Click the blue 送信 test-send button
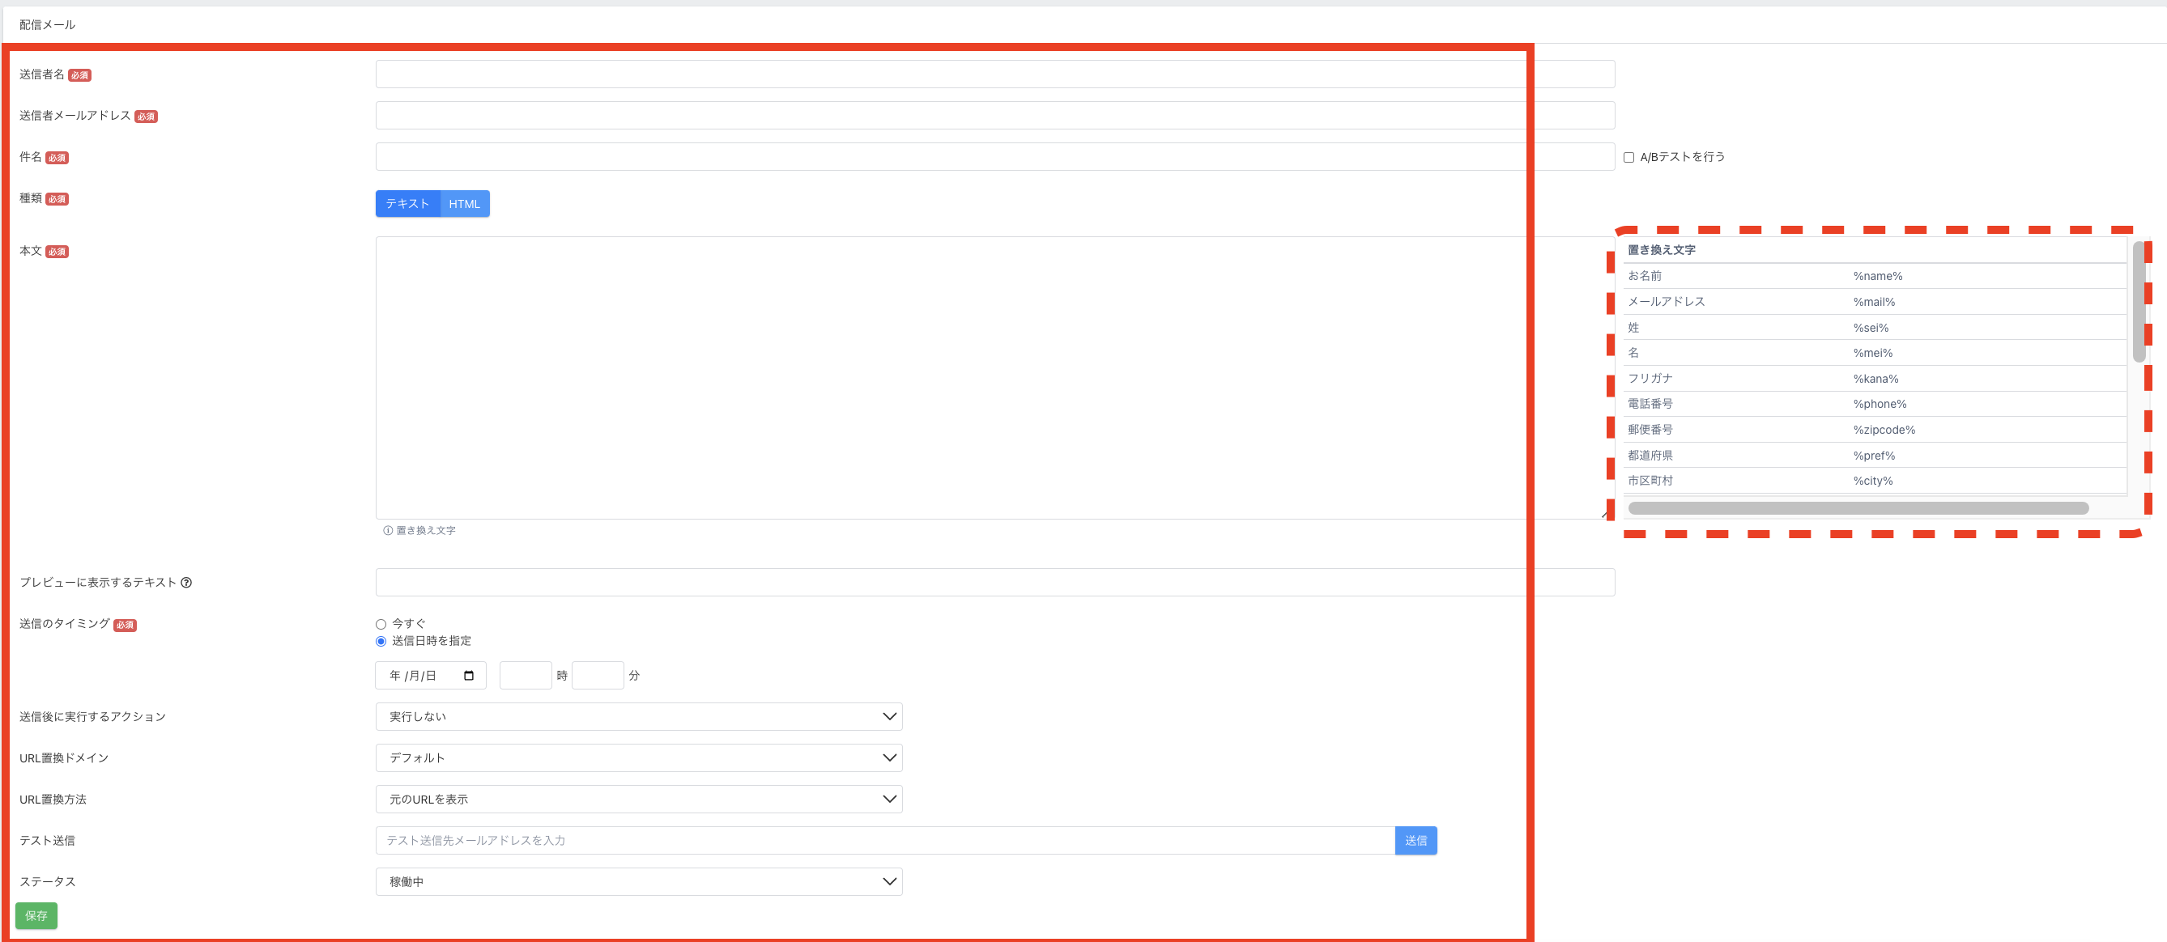Screen dimensions: 2167x942 point(1415,840)
